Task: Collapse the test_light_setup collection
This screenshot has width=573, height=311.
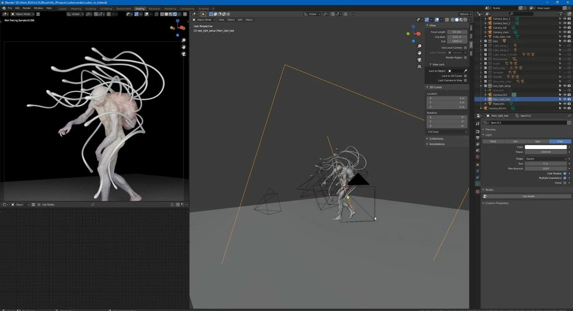Action: coord(481,86)
